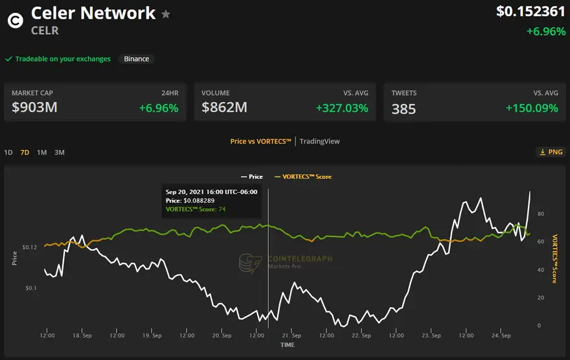Screen dimensions: 570x360
Task: Click the +327.03% volume vs. avg value
Action: pyautogui.click(x=342, y=108)
